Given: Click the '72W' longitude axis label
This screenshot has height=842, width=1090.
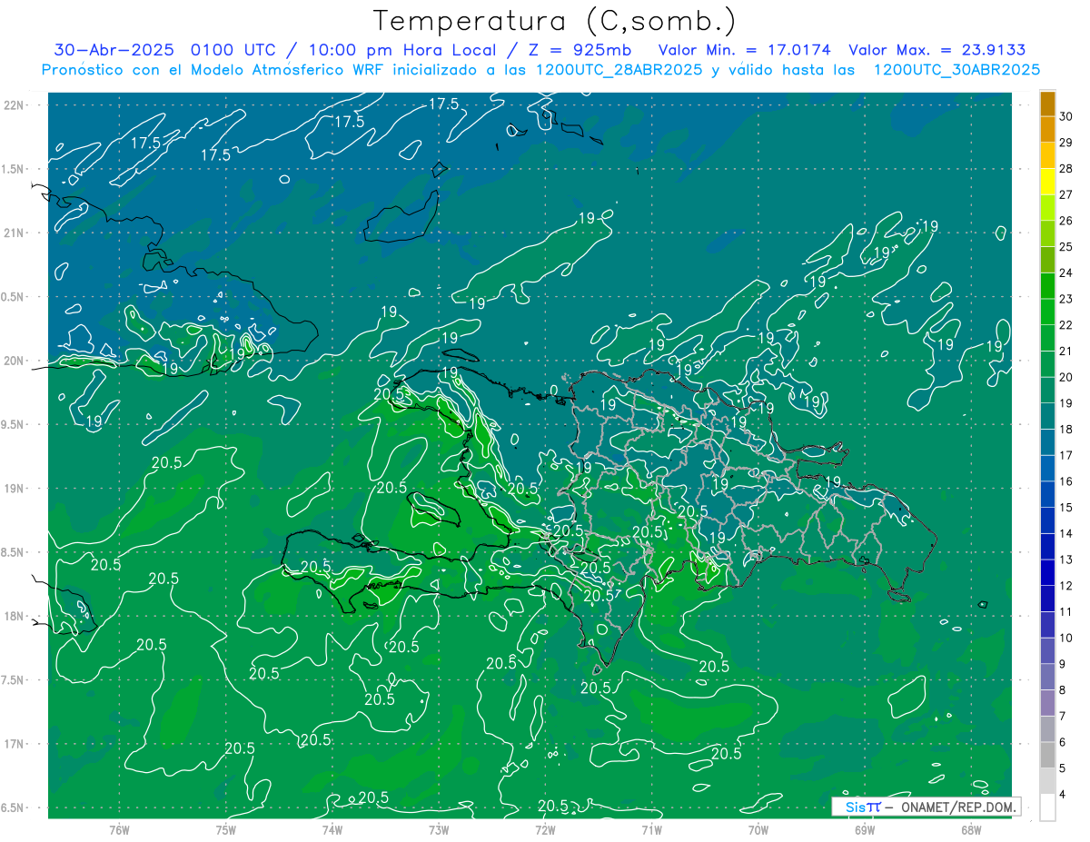Looking at the screenshot, I should (x=545, y=830).
